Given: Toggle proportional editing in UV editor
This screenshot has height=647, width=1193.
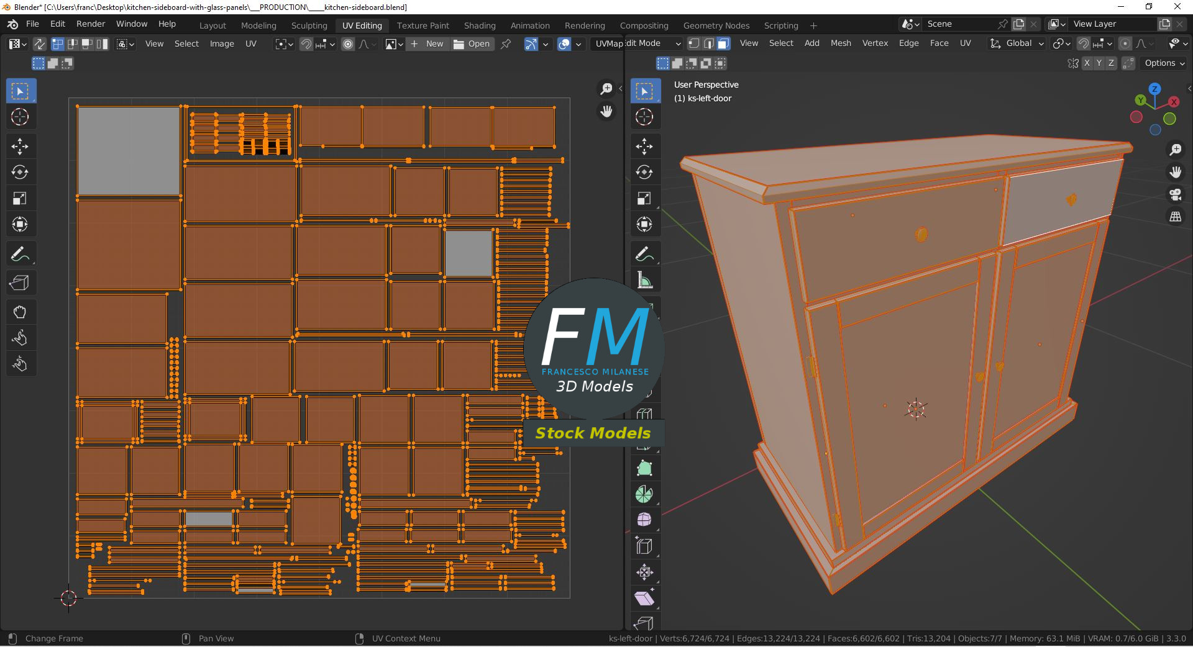Looking at the screenshot, I should 348,44.
